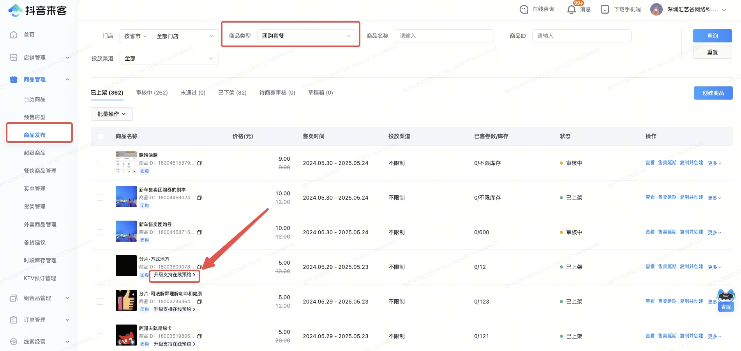Click the 店铺管理 store icon
741x351 pixels.
click(x=14, y=58)
